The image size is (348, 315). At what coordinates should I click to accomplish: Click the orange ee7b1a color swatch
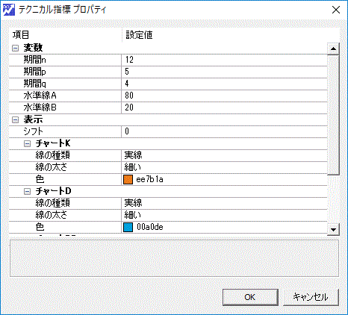pos(128,179)
